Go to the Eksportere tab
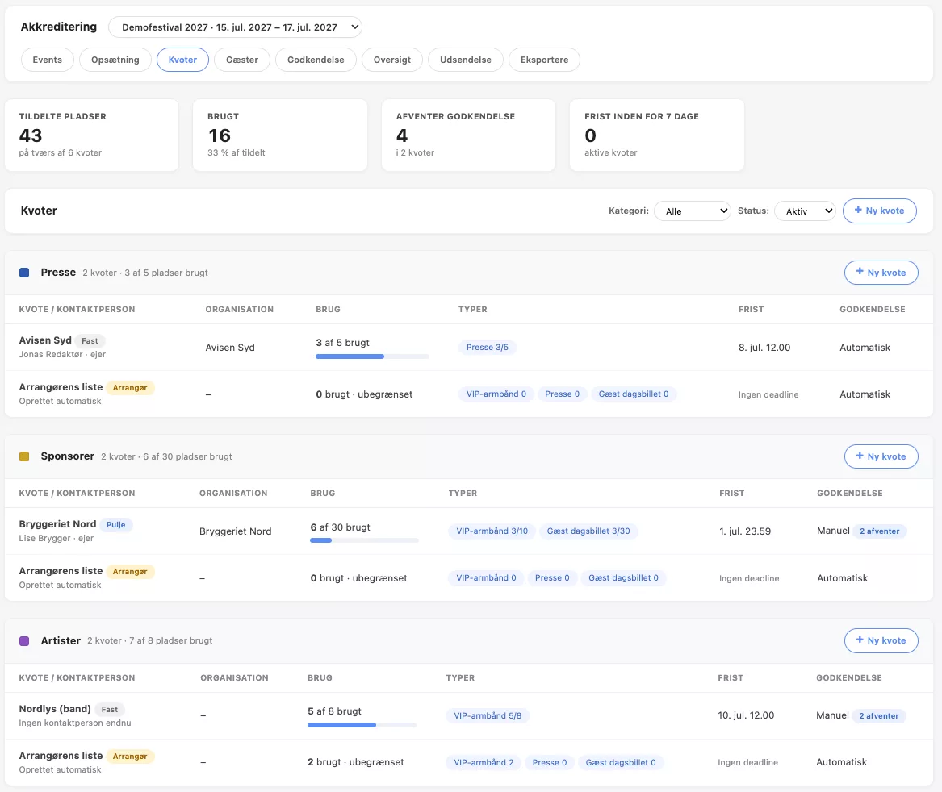Image resolution: width=942 pixels, height=792 pixels. 544,60
